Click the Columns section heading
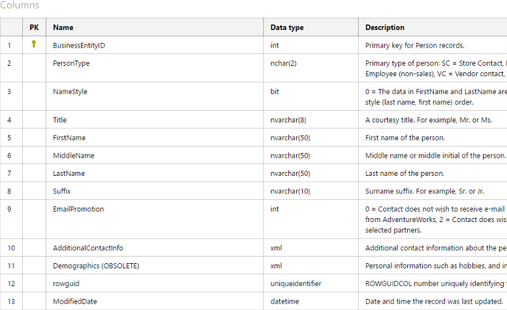The width and height of the screenshot is (507, 310). click(x=20, y=5)
